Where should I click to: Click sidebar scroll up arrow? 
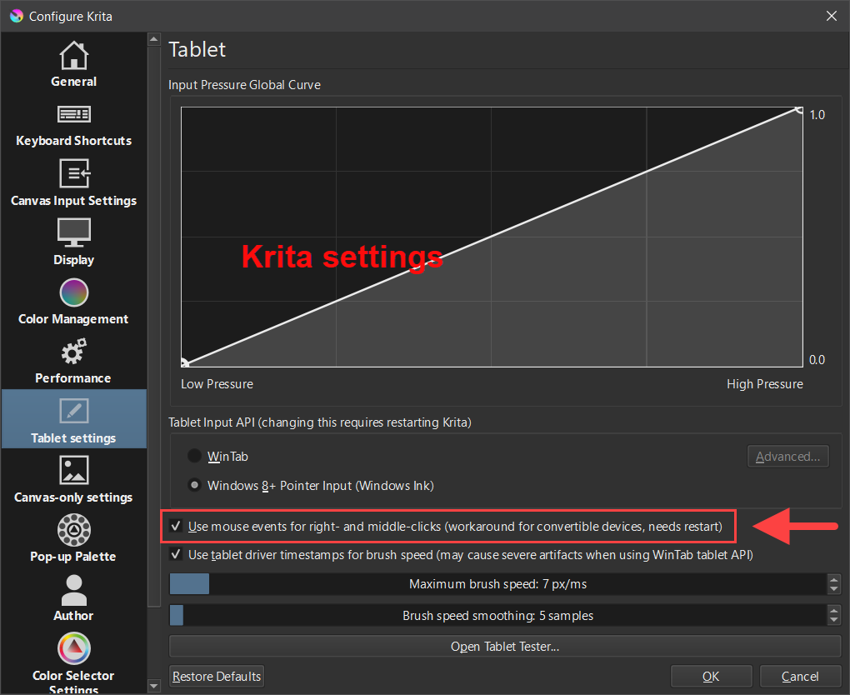click(154, 39)
